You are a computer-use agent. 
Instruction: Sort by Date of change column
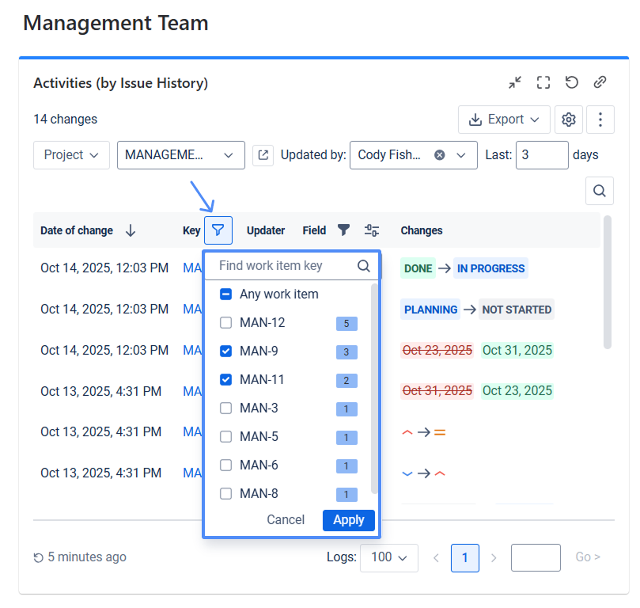click(131, 230)
